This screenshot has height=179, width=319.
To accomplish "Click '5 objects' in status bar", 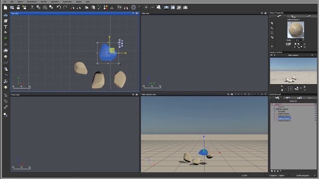I will tap(273, 176).
